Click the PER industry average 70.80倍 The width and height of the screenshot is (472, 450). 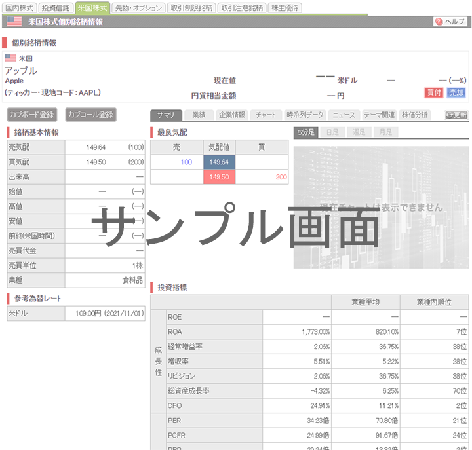coord(387,421)
